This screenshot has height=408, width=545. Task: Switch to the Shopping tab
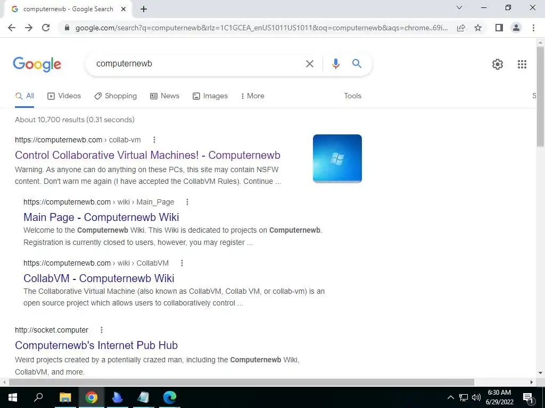(115, 96)
